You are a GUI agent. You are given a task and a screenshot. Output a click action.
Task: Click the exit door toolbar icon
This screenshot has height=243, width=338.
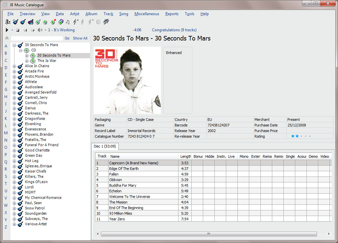(8, 22)
